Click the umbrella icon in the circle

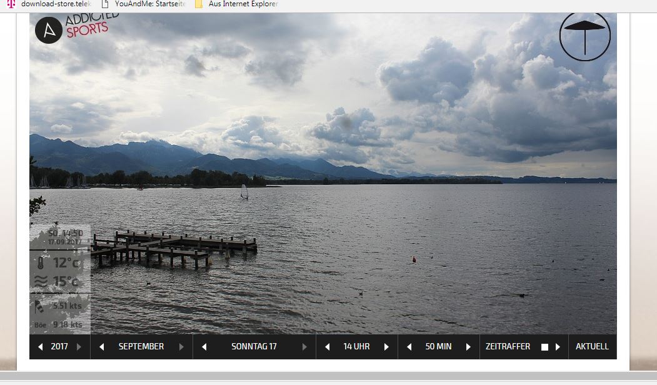click(585, 36)
